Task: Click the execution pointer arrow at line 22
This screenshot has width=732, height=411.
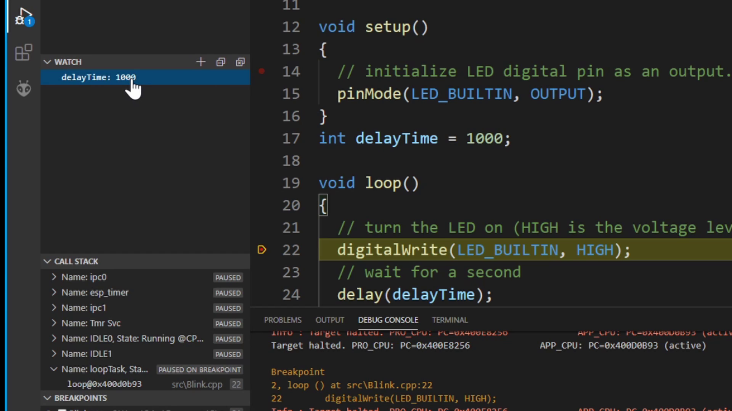Action: [x=262, y=250]
